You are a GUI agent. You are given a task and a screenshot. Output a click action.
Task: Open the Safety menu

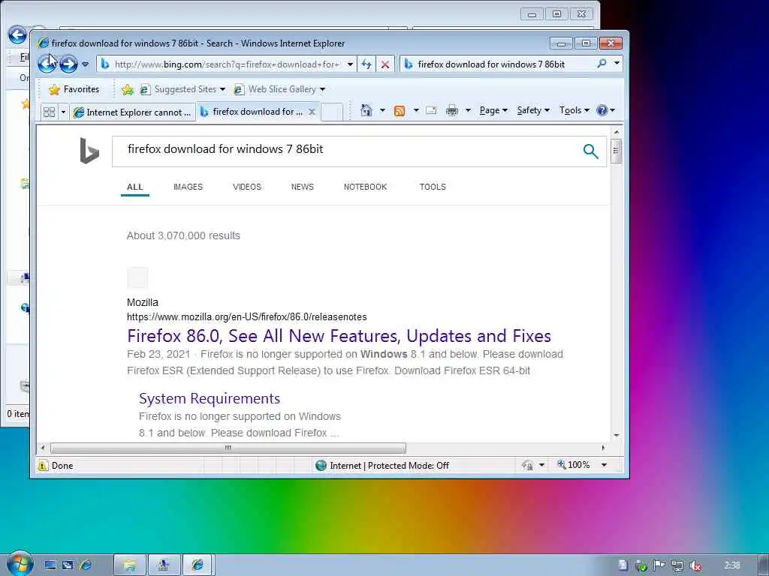pos(533,110)
